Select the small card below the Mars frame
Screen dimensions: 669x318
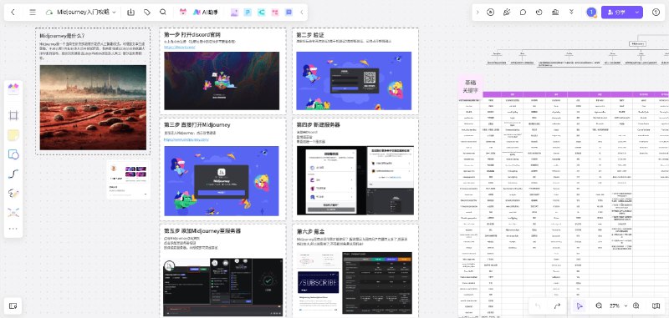click(x=129, y=180)
